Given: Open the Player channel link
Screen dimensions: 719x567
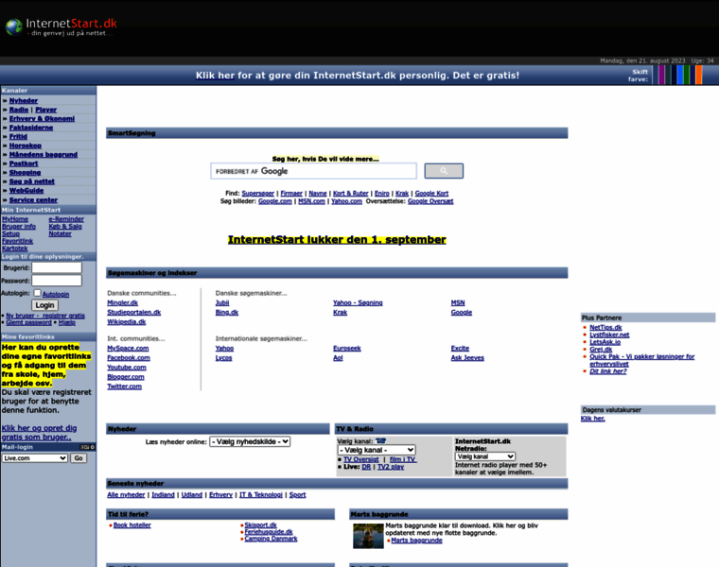Looking at the screenshot, I should pyautogui.click(x=45, y=110).
